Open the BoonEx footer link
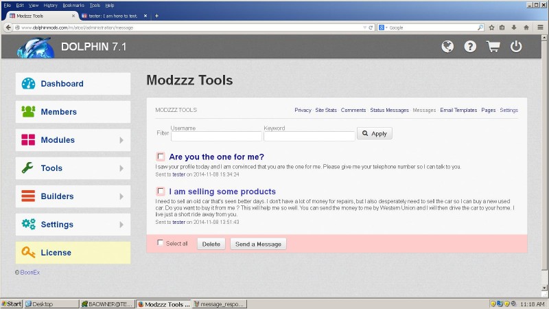This screenshot has height=309, width=549. click(30, 272)
